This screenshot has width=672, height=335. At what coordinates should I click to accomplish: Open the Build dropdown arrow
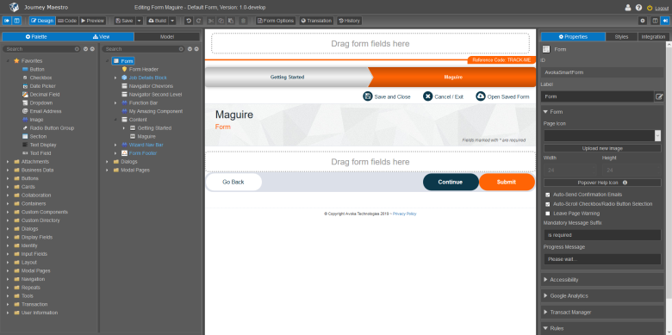tap(171, 21)
